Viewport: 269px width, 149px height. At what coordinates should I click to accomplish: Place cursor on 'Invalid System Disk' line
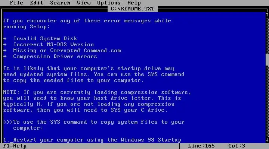click(x=45, y=38)
